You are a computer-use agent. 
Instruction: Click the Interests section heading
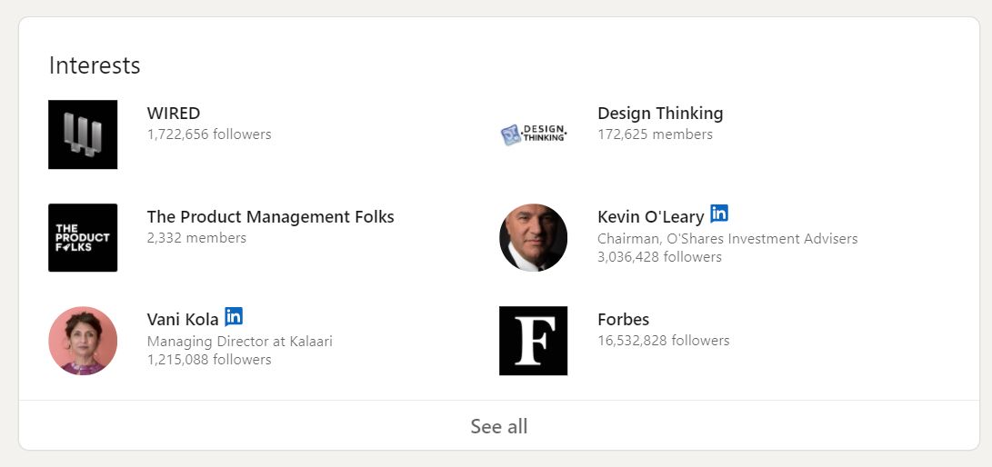(95, 65)
